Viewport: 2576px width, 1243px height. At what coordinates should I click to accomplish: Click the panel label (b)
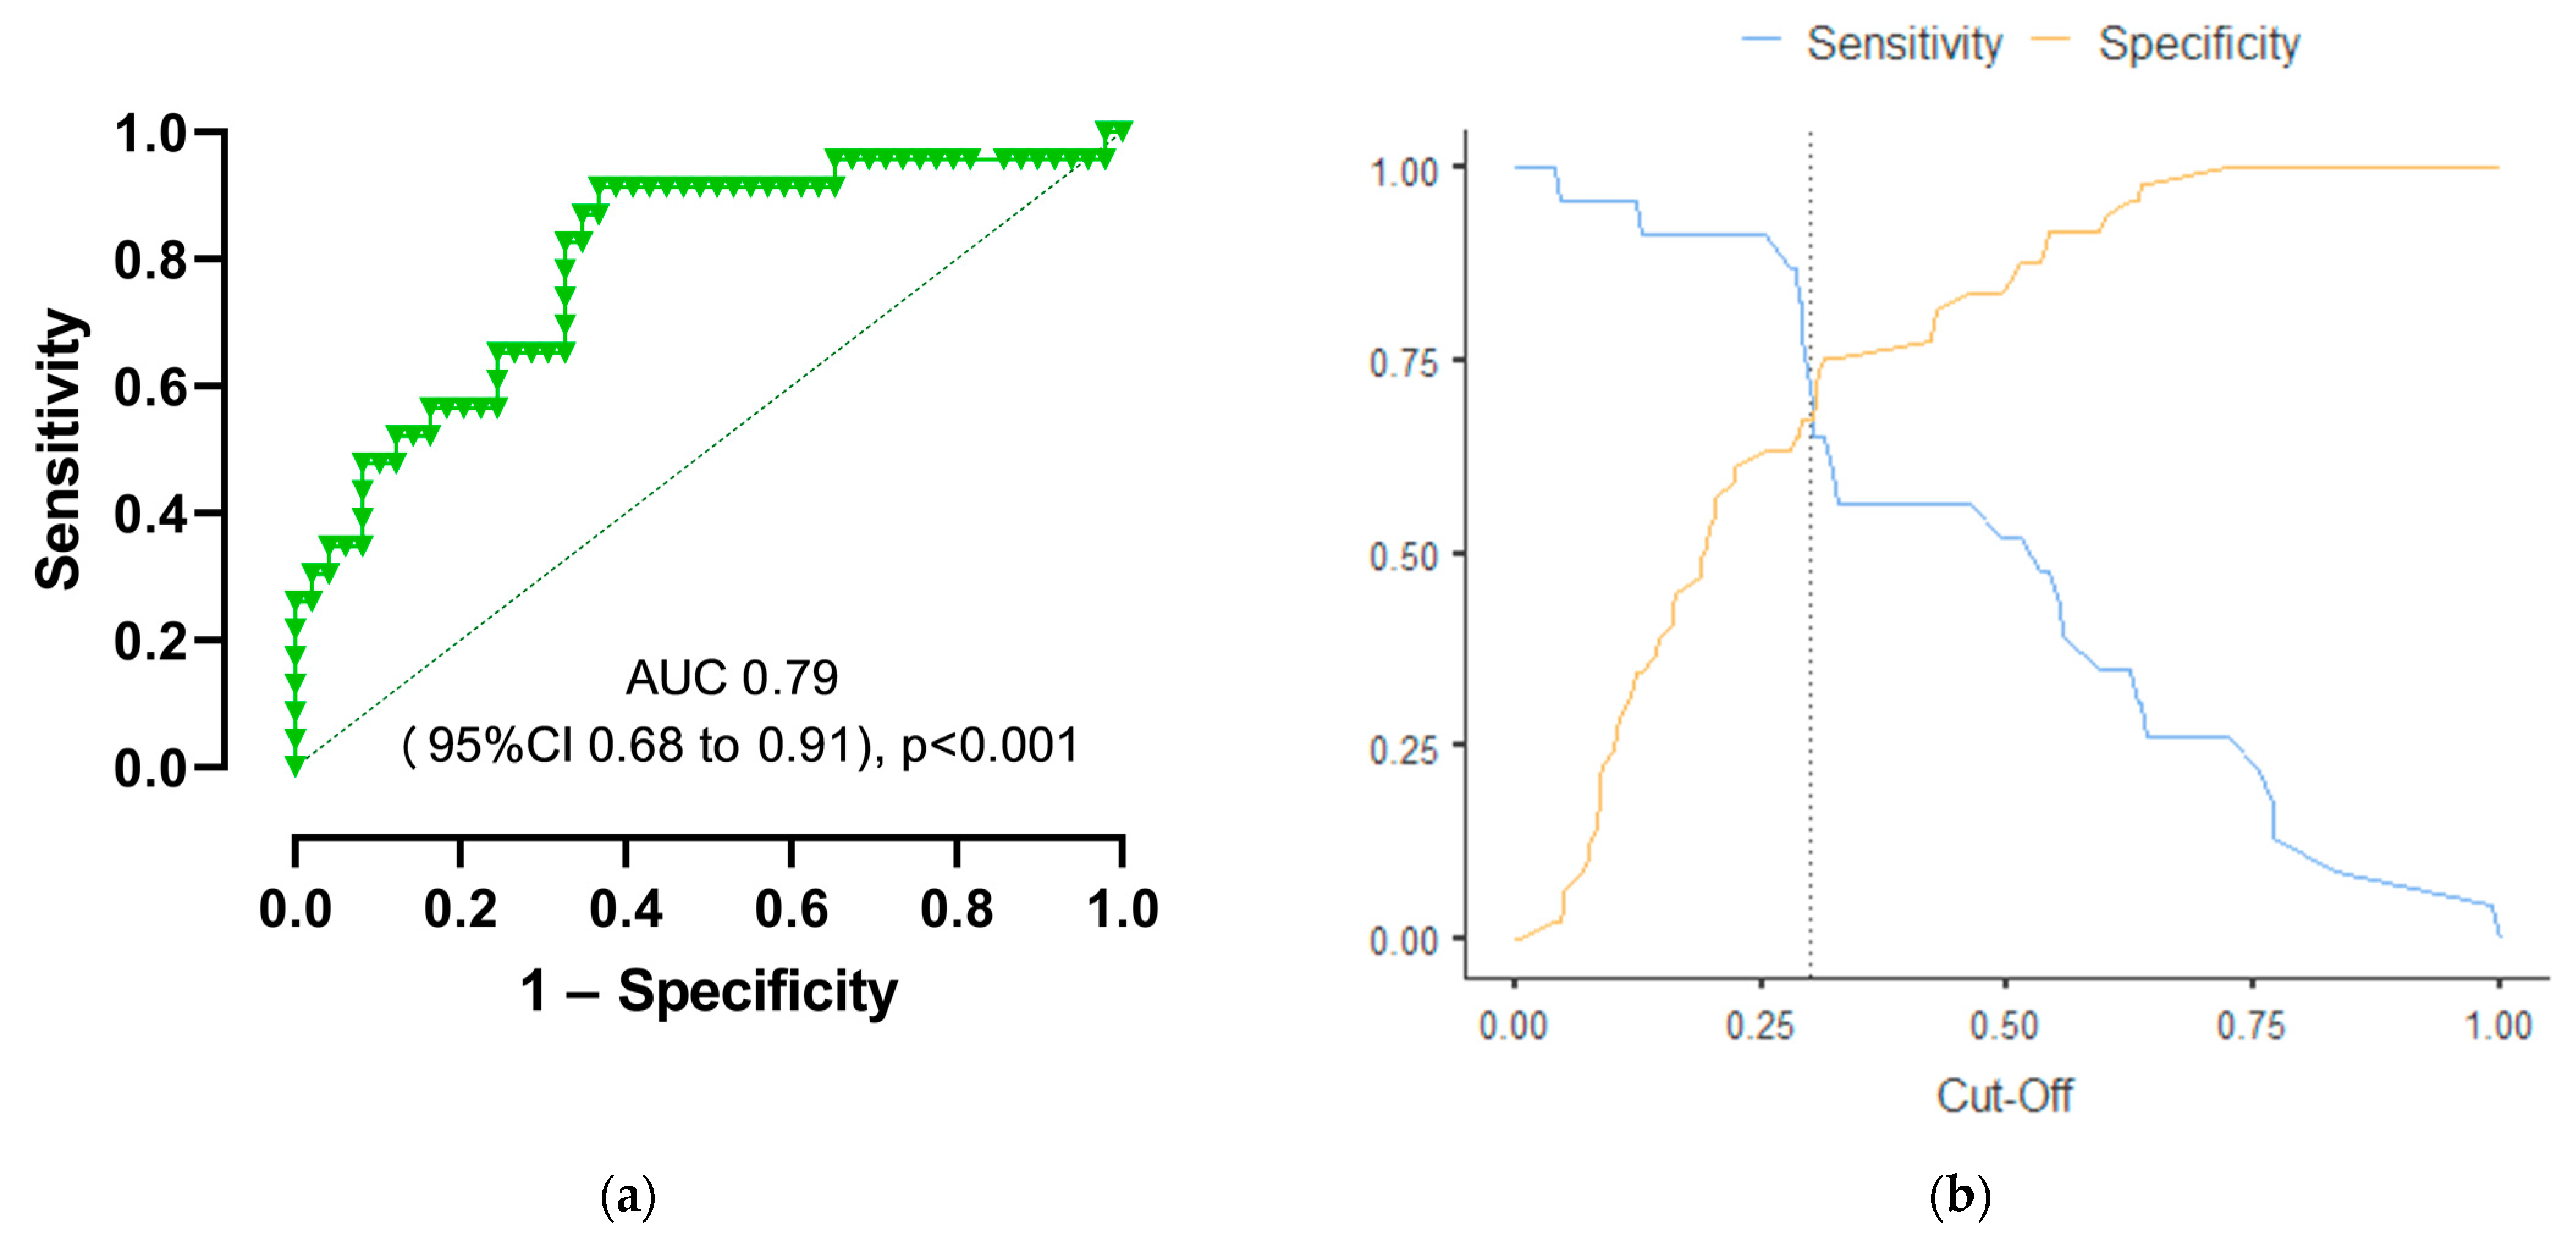point(1960,1196)
